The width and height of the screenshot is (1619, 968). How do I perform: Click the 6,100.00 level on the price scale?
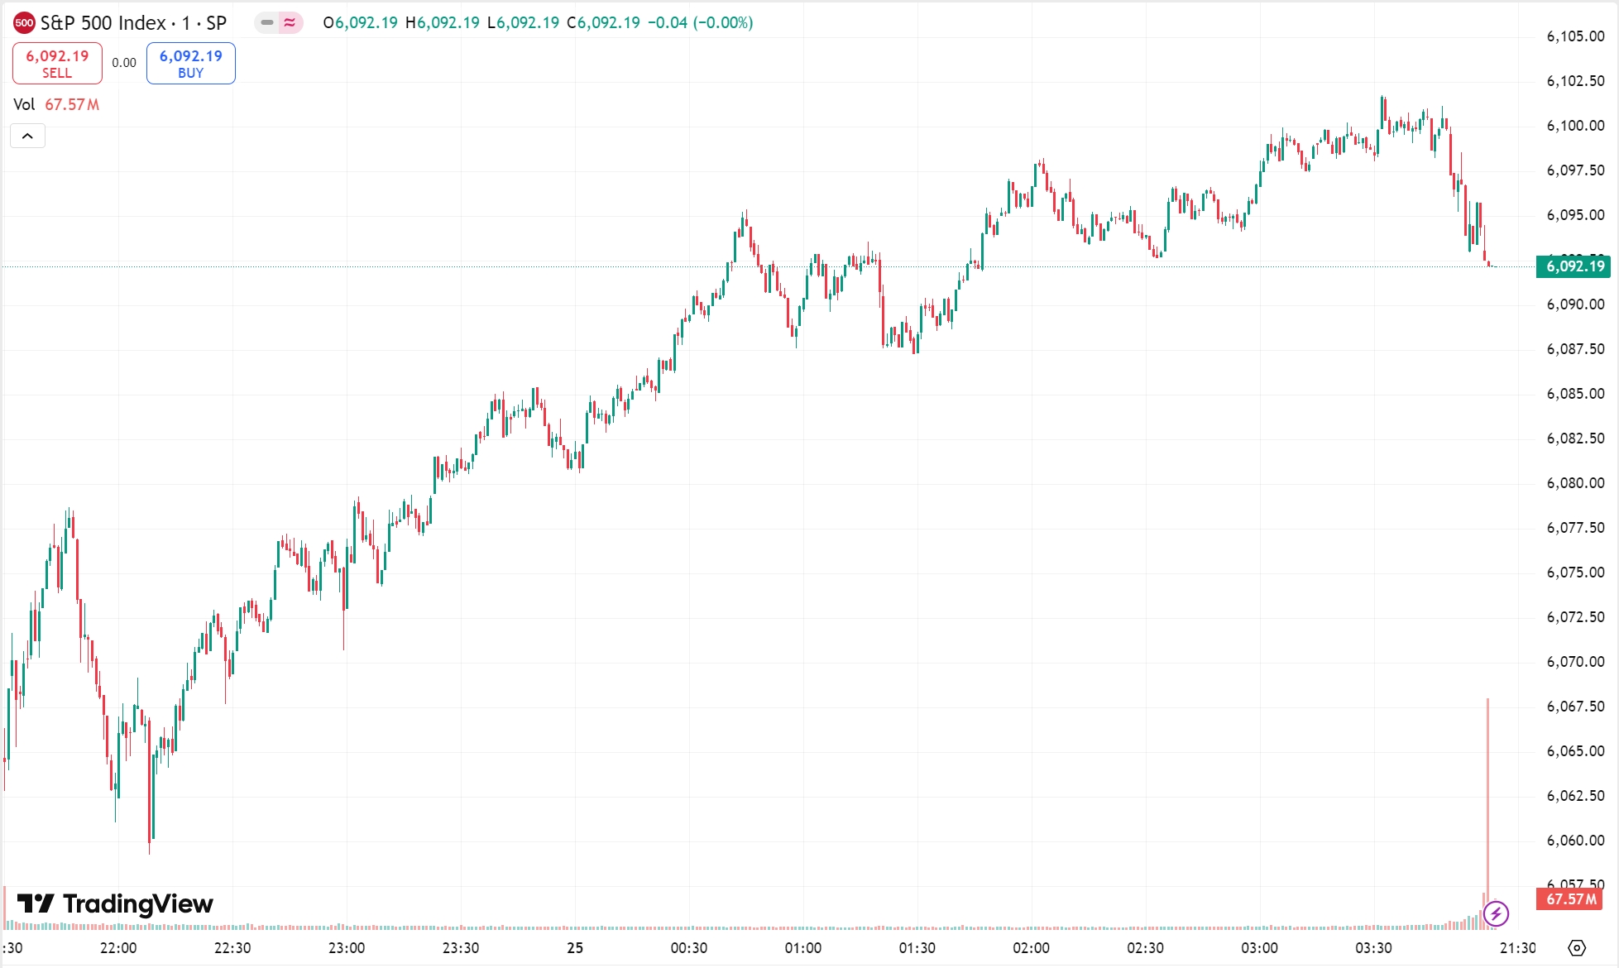coord(1575,126)
